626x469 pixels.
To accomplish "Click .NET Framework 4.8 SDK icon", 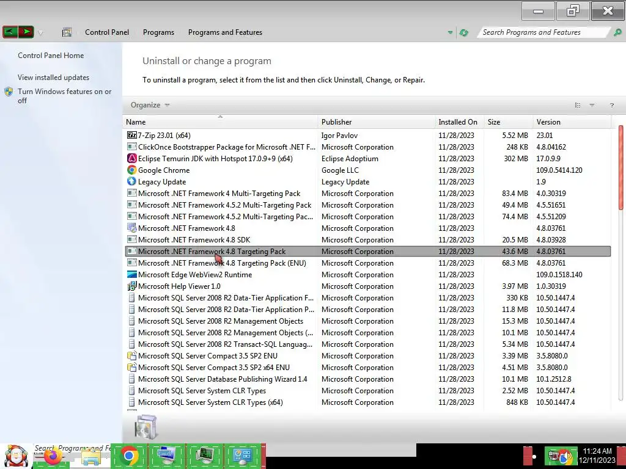I will coord(132,239).
